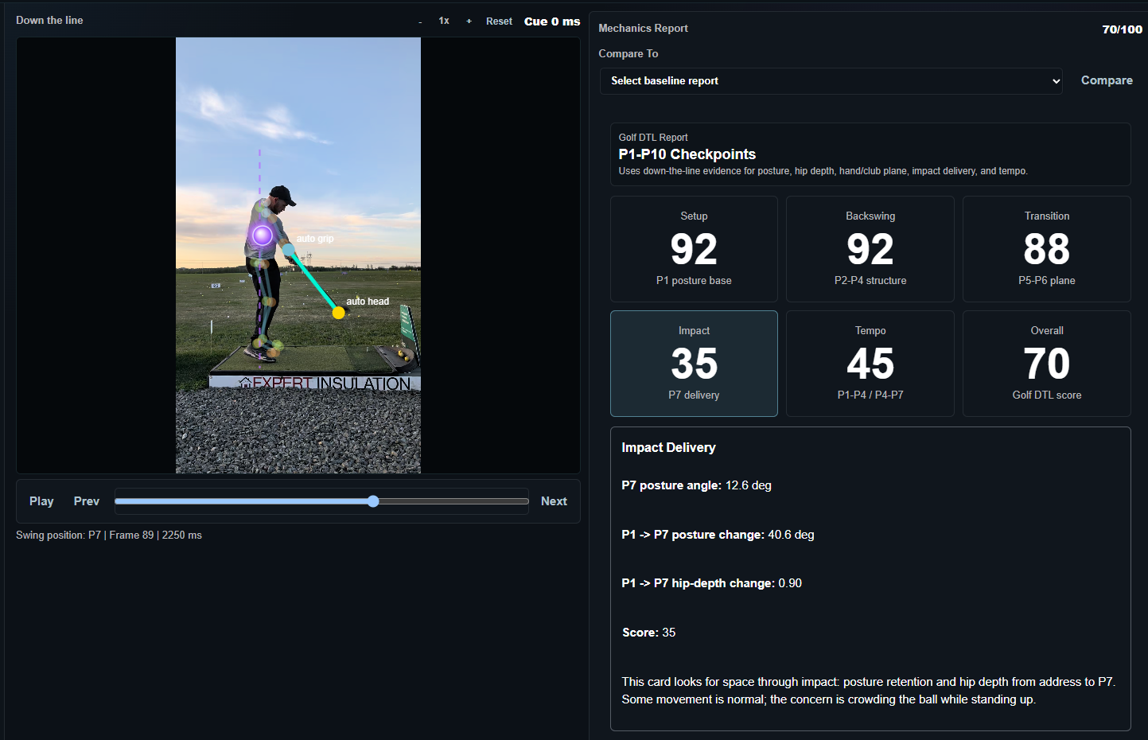Click the Compare button
Image resolution: width=1148 pixels, height=740 pixels.
pos(1107,80)
